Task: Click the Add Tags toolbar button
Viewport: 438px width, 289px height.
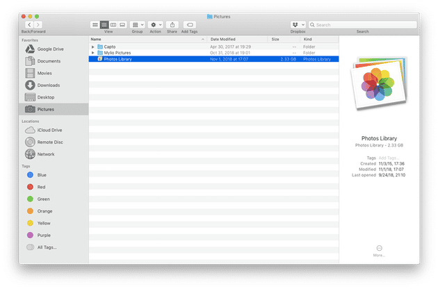Action: coord(190,24)
